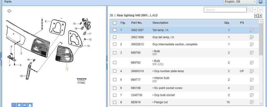
Task: Zoom out of the diagram with minus button
Action: [25, 105]
